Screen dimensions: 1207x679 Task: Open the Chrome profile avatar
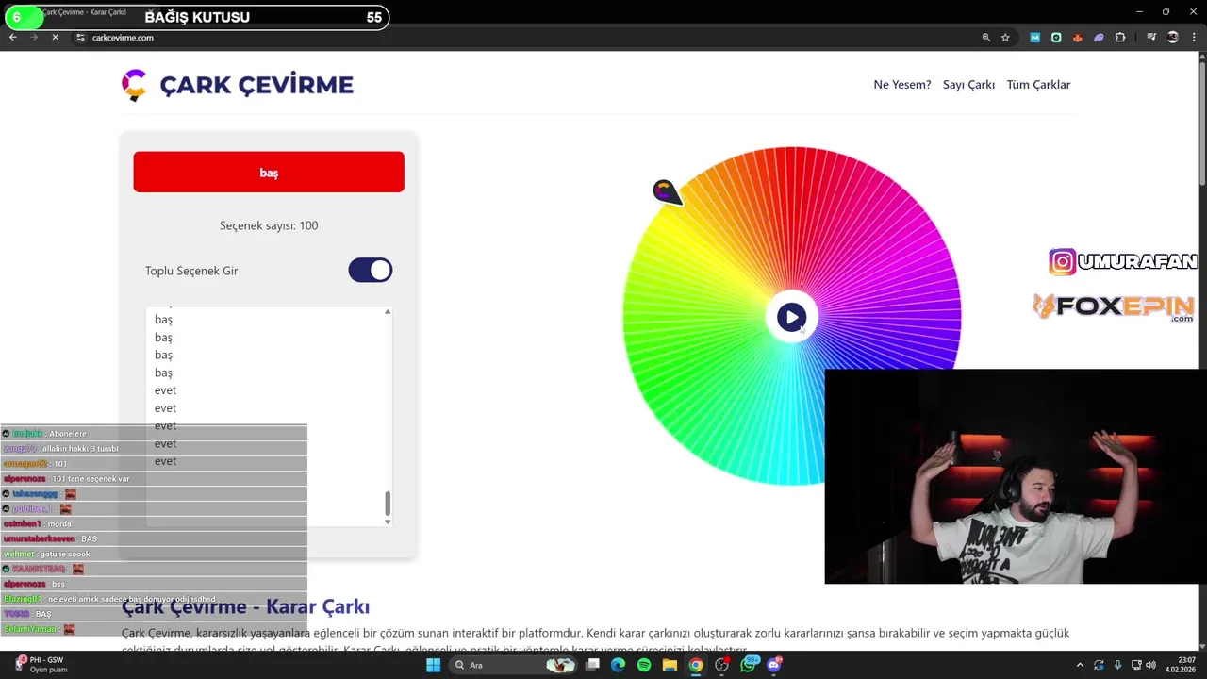point(1173,38)
